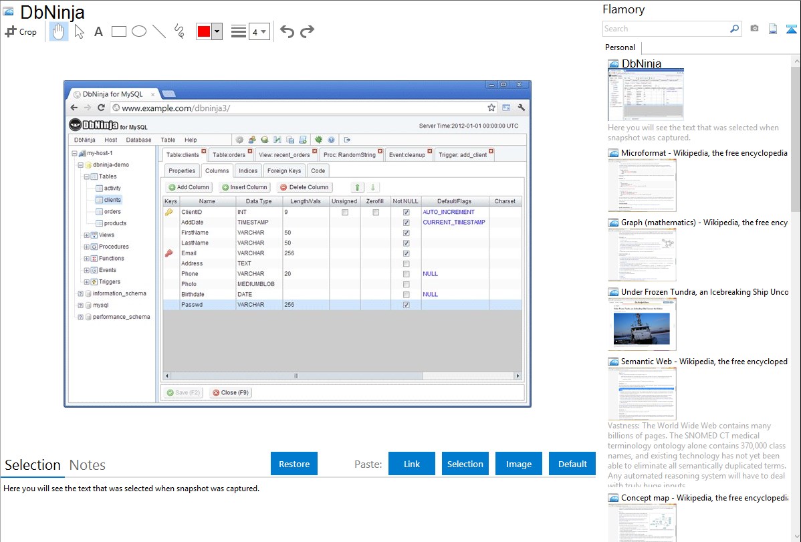801x542 pixels.
Task: Pick the freehand scribble tool
Action: [179, 31]
